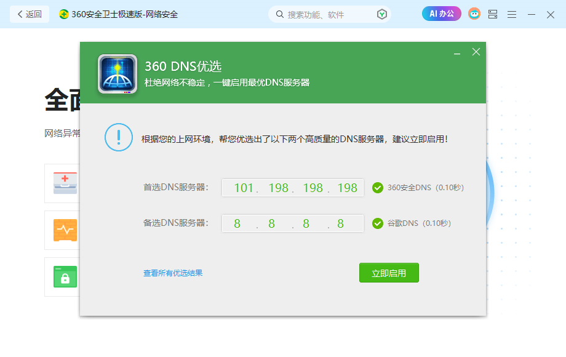Click the multi-window layout icon in title bar
Screen dimensions: 566x357
[493, 14]
